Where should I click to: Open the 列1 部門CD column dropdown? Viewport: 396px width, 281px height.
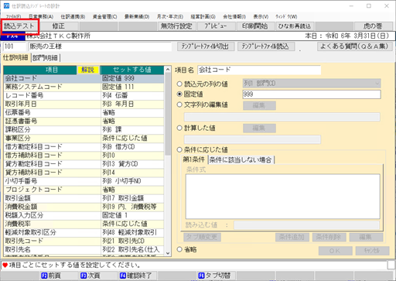(x=312, y=84)
